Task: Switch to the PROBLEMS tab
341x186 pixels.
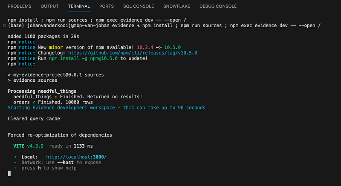Action: click(x=20, y=6)
